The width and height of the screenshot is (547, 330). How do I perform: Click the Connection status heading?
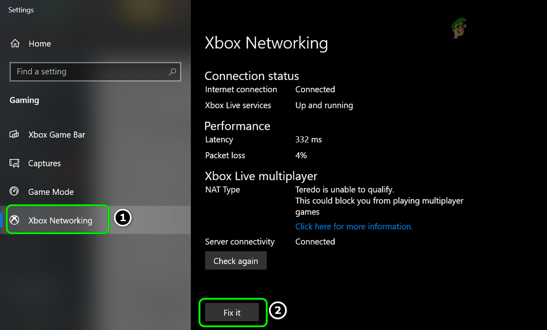(252, 76)
